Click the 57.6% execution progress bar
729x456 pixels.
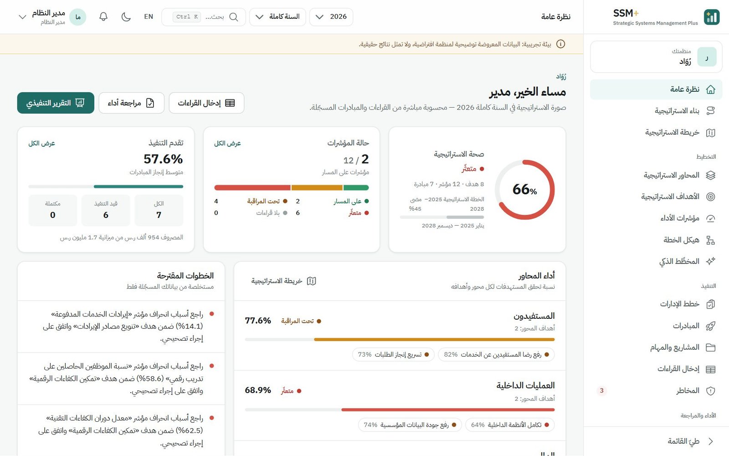[x=106, y=187]
